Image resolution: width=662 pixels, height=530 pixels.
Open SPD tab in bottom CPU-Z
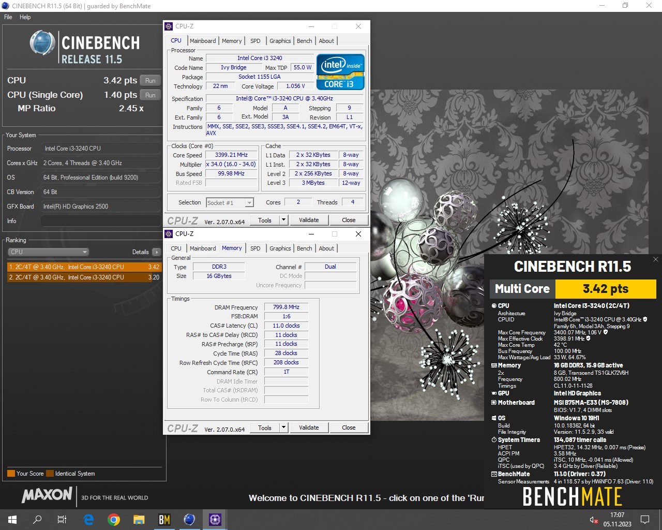tap(255, 248)
